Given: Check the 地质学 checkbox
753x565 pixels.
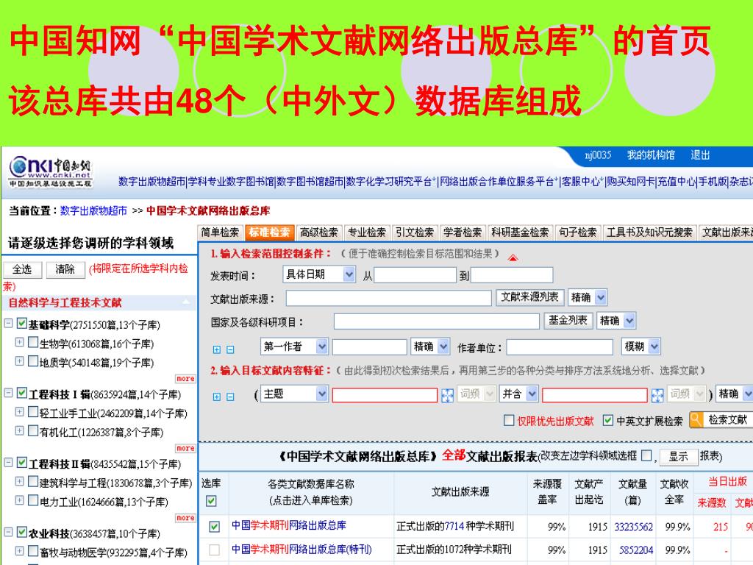Looking at the screenshot, I should [33, 360].
